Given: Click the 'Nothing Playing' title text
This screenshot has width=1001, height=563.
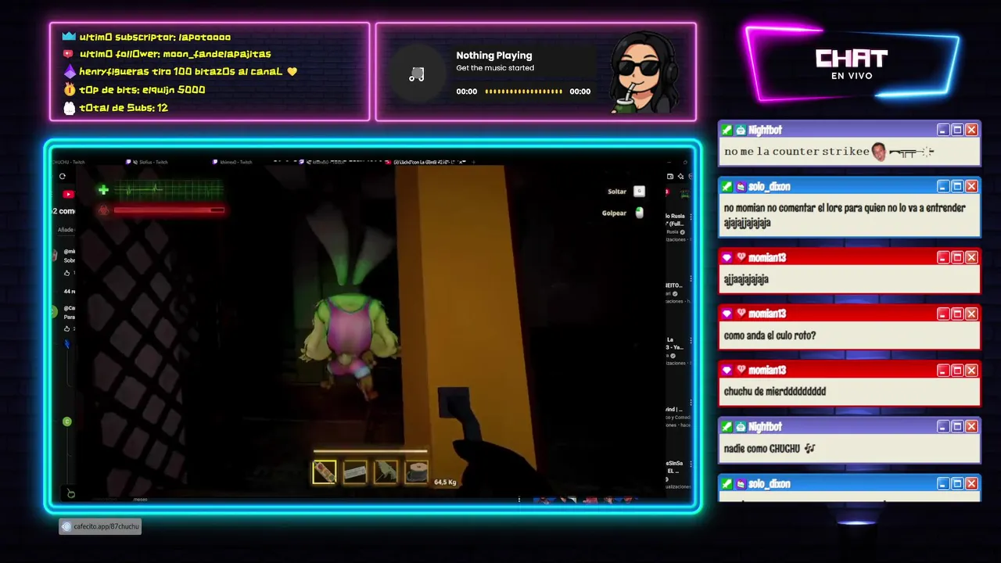Looking at the screenshot, I should pyautogui.click(x=494, y=56).
